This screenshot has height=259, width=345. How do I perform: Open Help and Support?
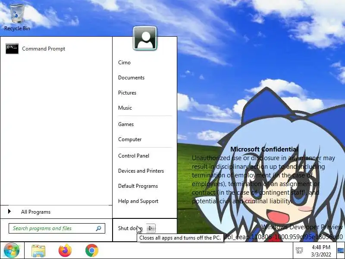(x=138, y=201)
